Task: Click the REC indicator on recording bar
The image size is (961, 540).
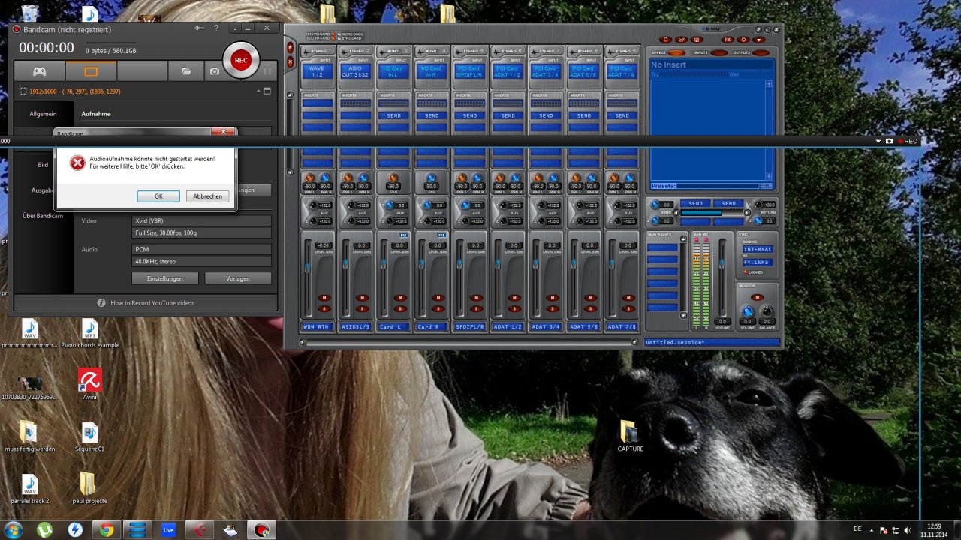Action: point(908,141)
